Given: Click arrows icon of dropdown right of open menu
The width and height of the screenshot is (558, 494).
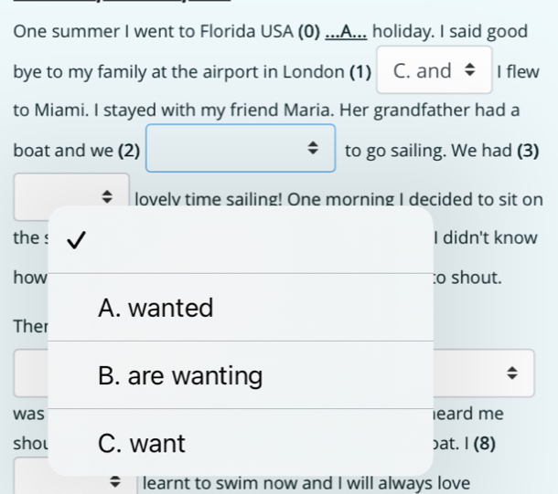Looking at the screenshot, I should pos(512,374).
